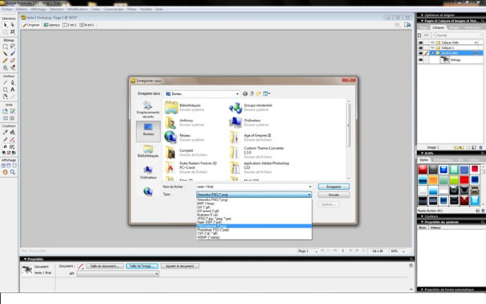
Task: Select the Text tool
Action: 13,89
